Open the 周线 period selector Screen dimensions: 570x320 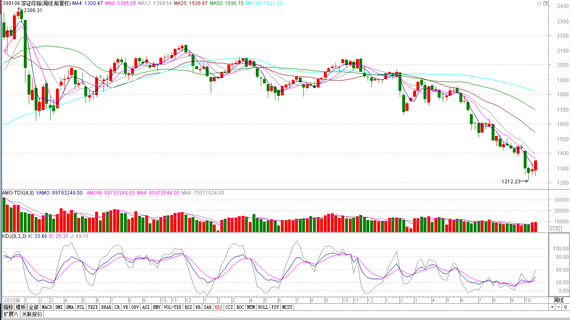pyautogui.click(x=558, y=300)
